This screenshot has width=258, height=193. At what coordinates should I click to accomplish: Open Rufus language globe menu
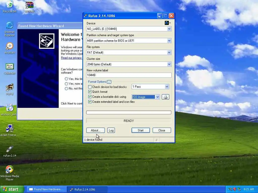pos(168,23)
